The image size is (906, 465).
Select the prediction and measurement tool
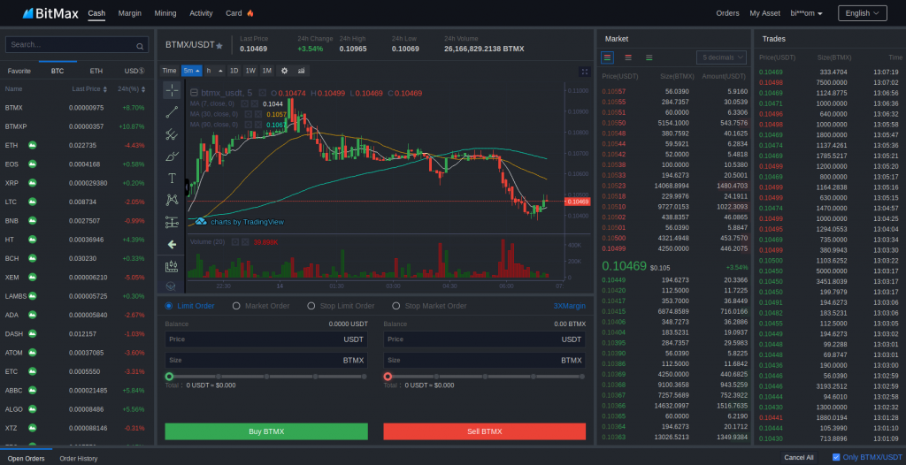[x=172, y=222]
